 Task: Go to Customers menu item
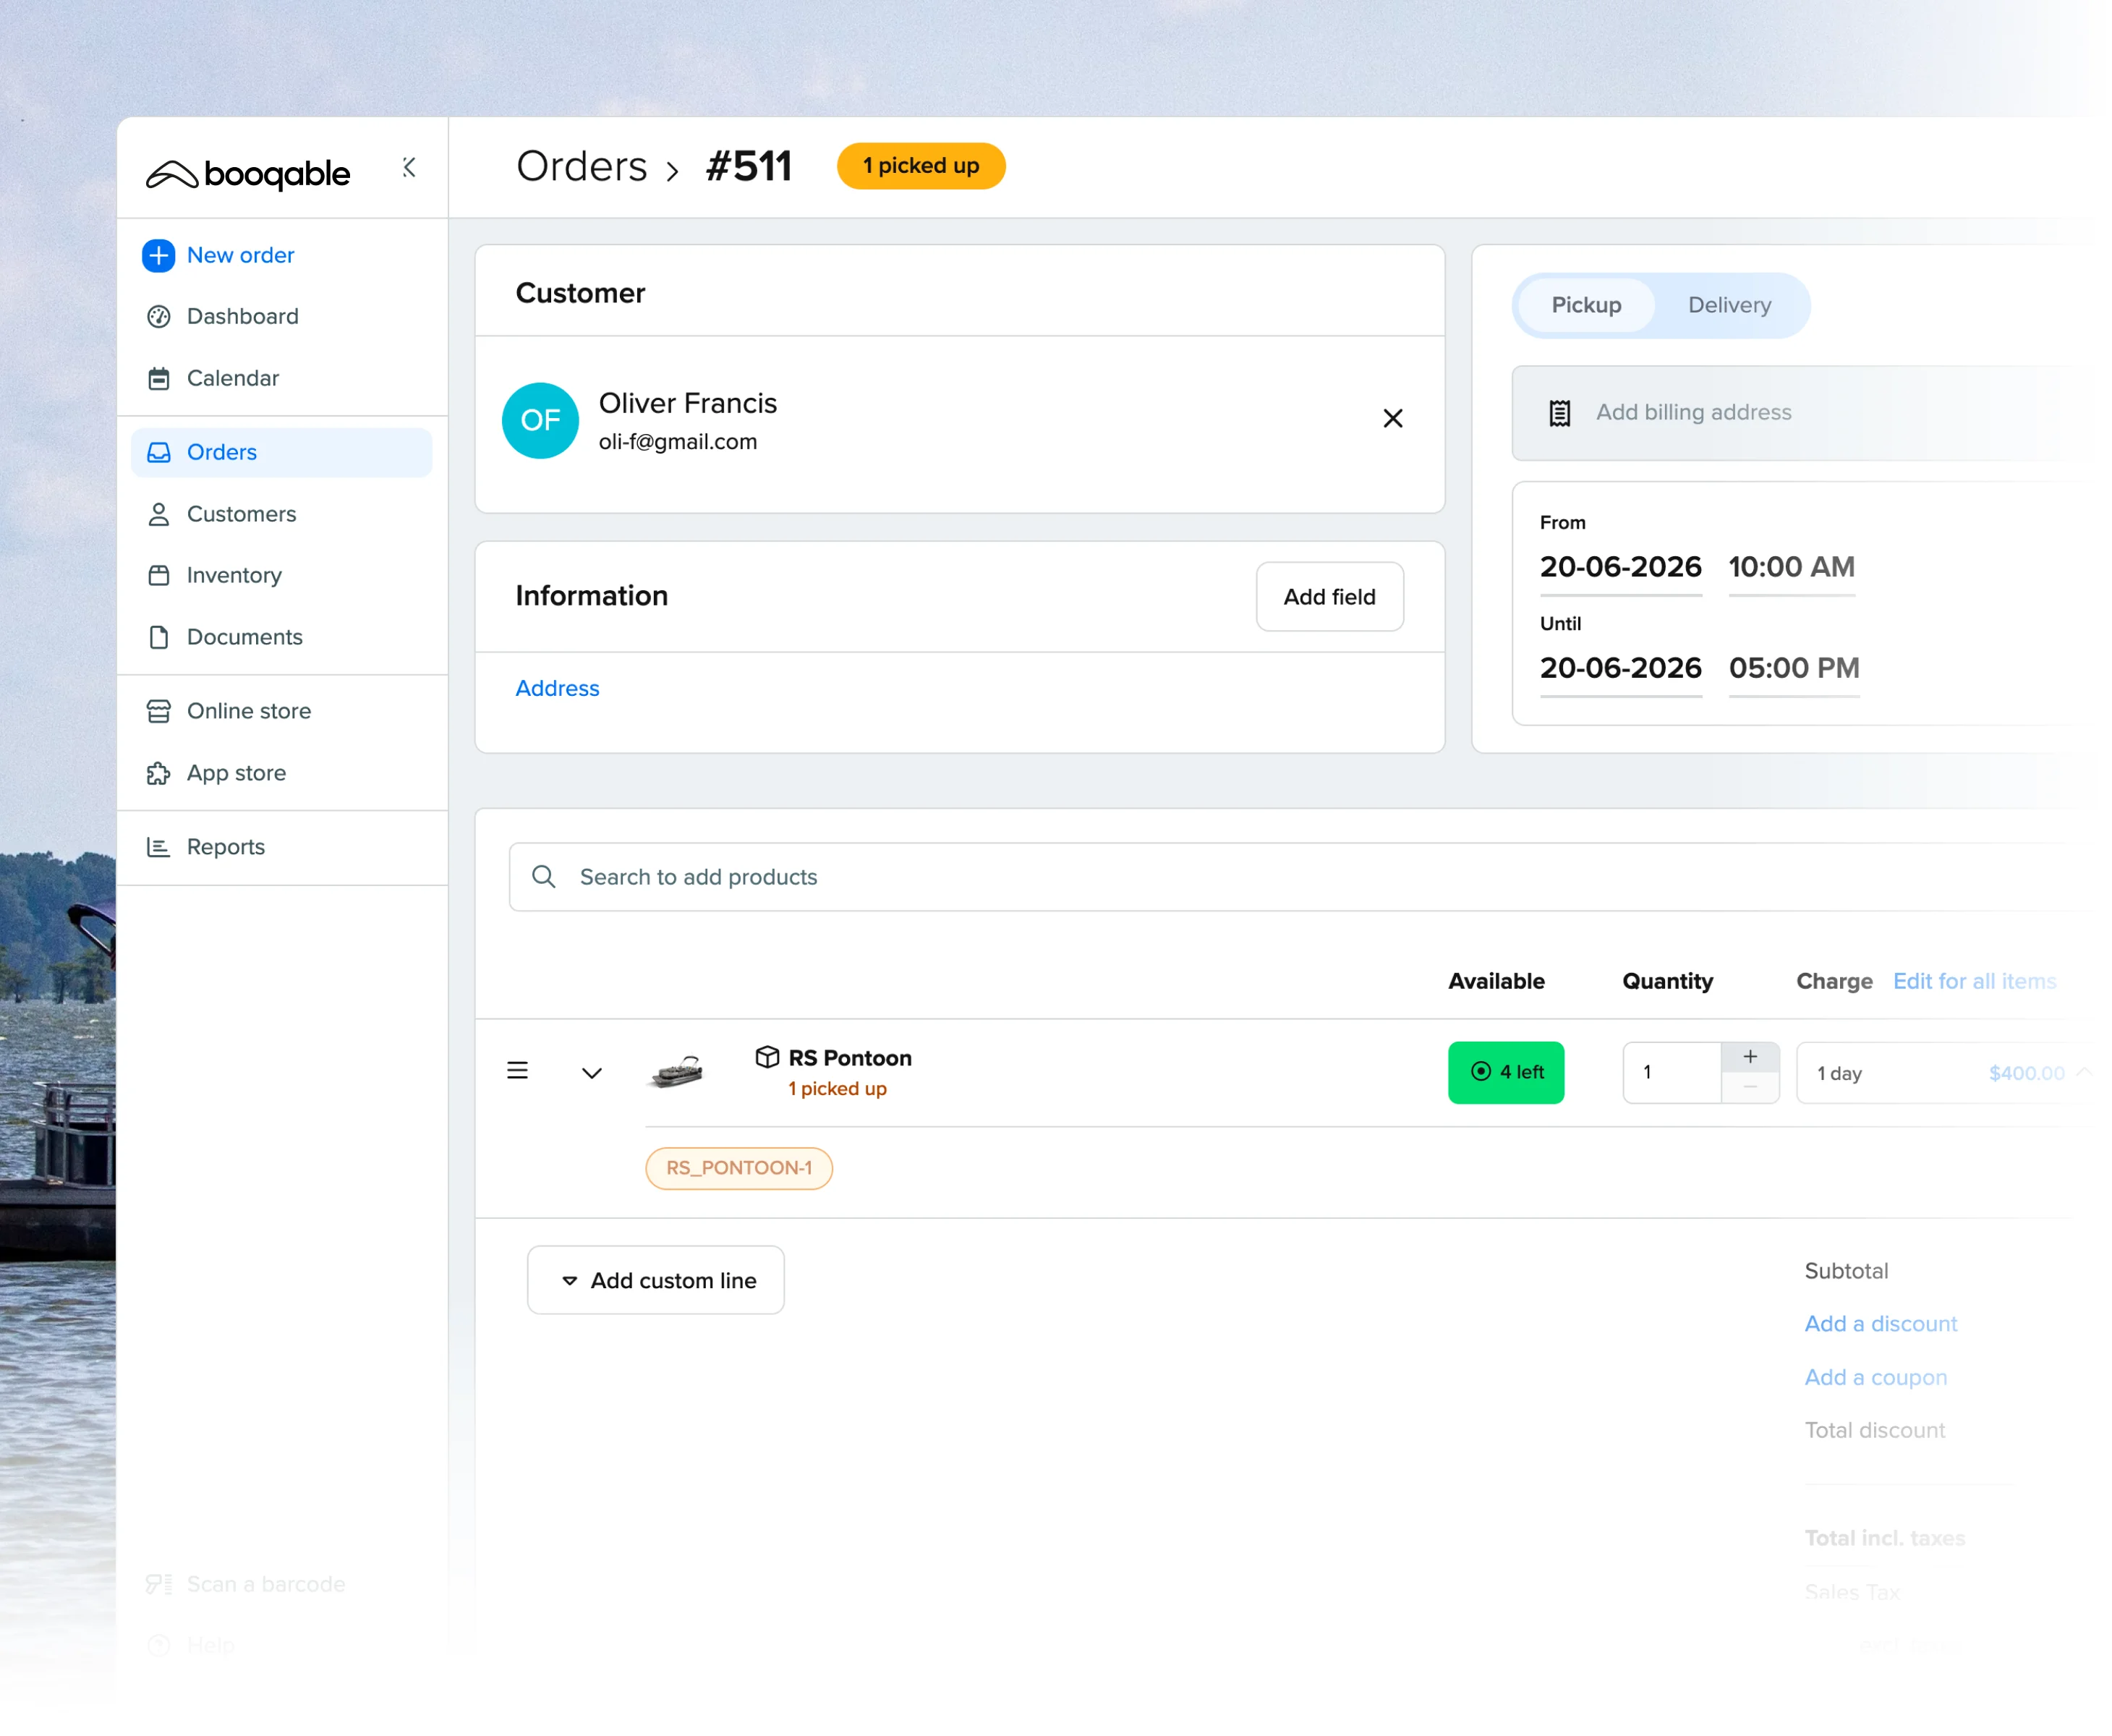[241, 514]
